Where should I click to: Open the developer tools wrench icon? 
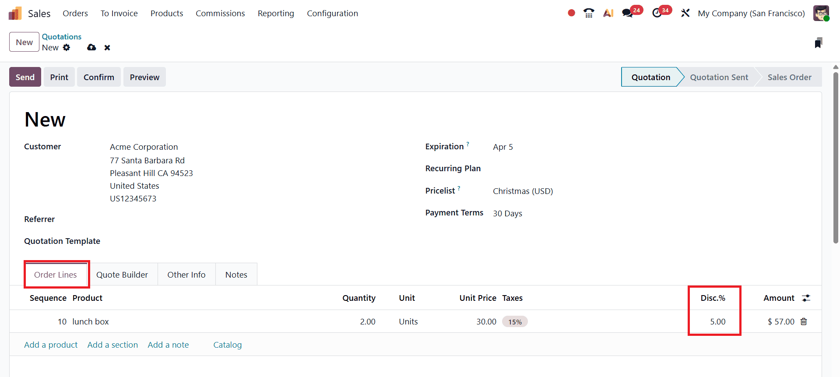(x=685, y=13)
